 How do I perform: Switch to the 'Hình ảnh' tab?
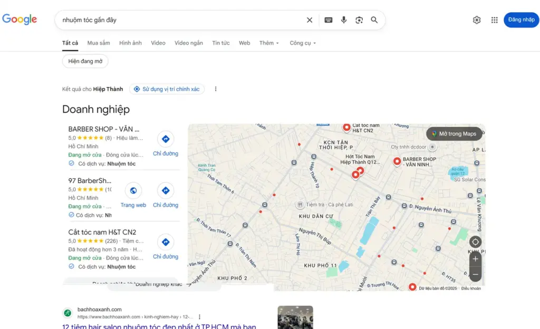(130, 43)
